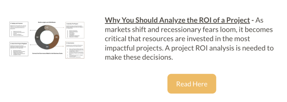287x102 pixels.
Task: Click the word 'recessionary' in the description
Action: tap(168, 30)
